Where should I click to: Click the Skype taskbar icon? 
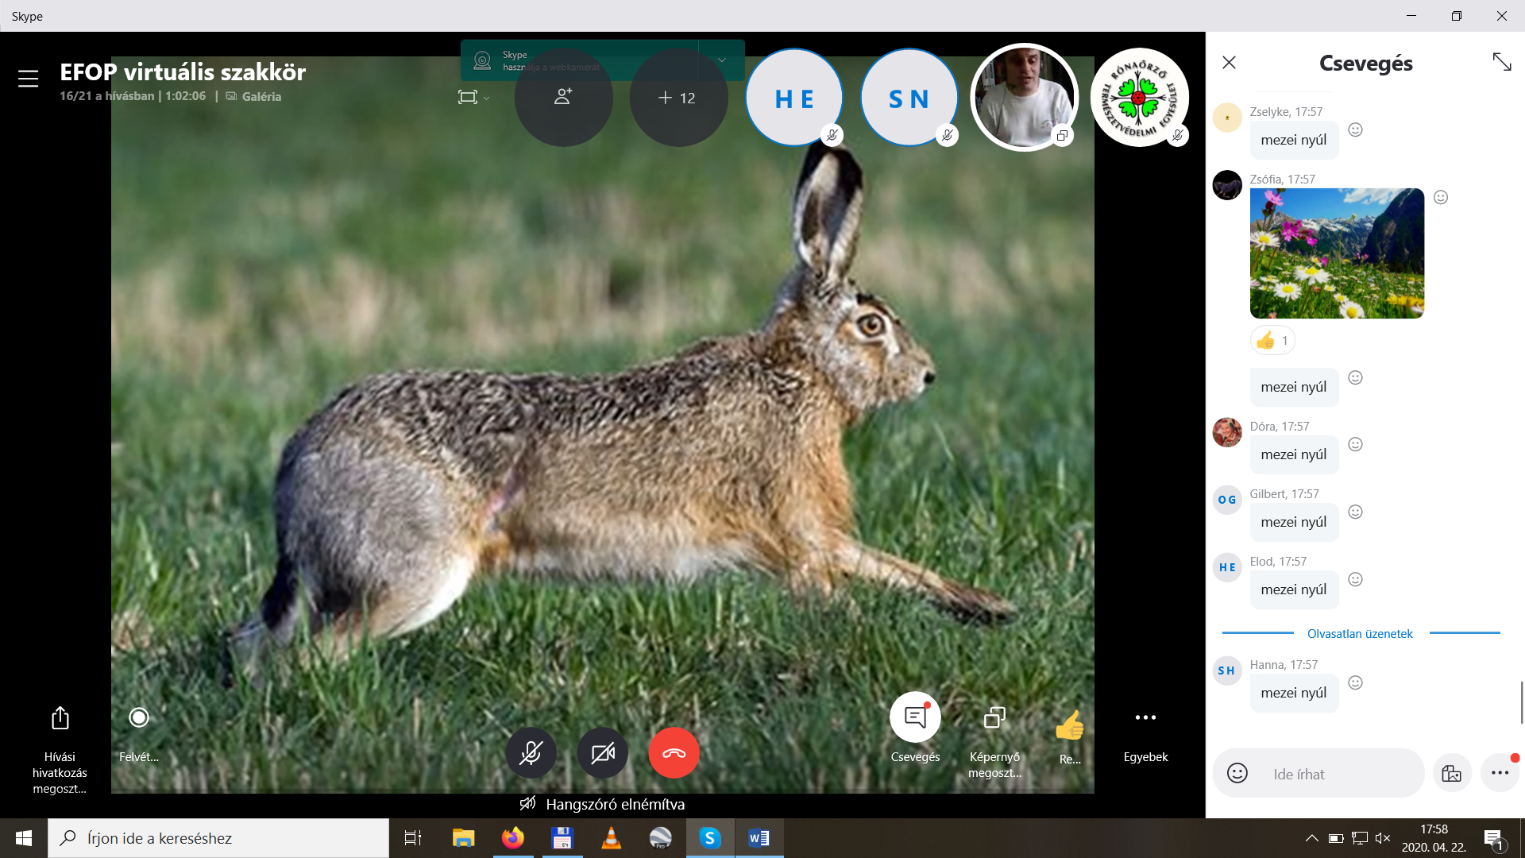point(709,838)
